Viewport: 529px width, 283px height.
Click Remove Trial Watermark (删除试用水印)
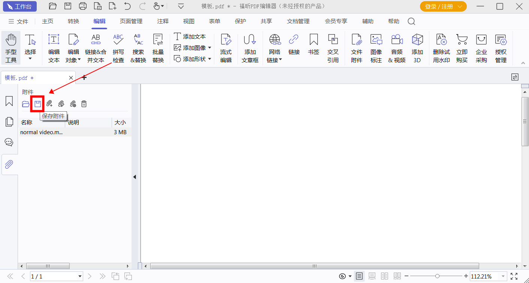441,47
